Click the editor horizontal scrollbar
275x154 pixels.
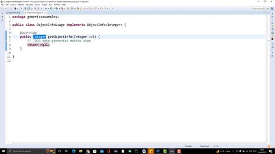[x=138, y=143]
